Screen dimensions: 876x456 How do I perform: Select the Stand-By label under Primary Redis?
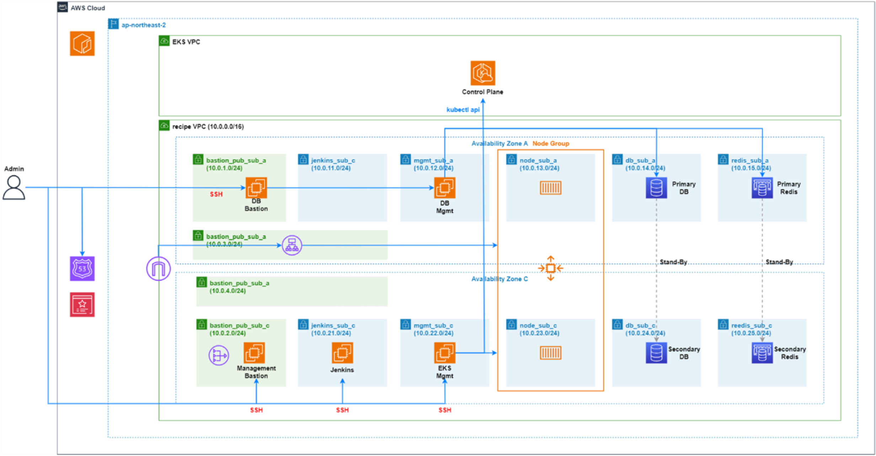click(x=779, y=262)
